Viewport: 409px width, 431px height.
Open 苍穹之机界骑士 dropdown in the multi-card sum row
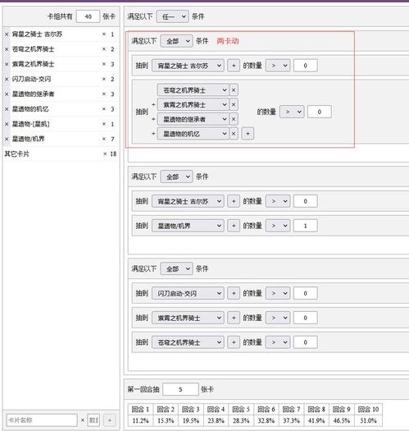[x=193, y=90]
